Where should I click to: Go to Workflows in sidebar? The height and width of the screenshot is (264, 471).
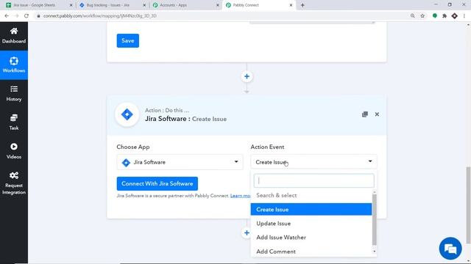[14, 65]
